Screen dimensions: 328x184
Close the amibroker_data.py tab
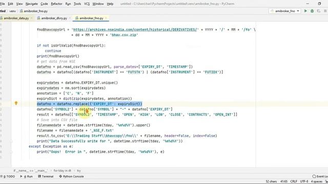click(x=32, y=18)
